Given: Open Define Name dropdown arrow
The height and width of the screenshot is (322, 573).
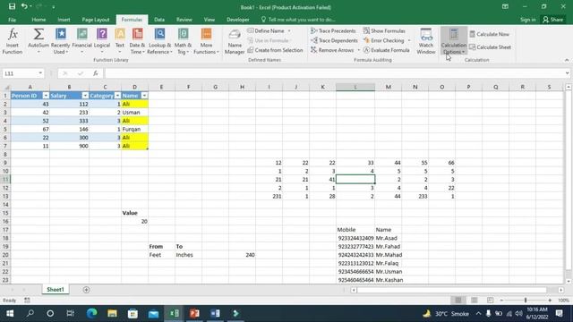Looking at the screenshot, I should point(289,31).
